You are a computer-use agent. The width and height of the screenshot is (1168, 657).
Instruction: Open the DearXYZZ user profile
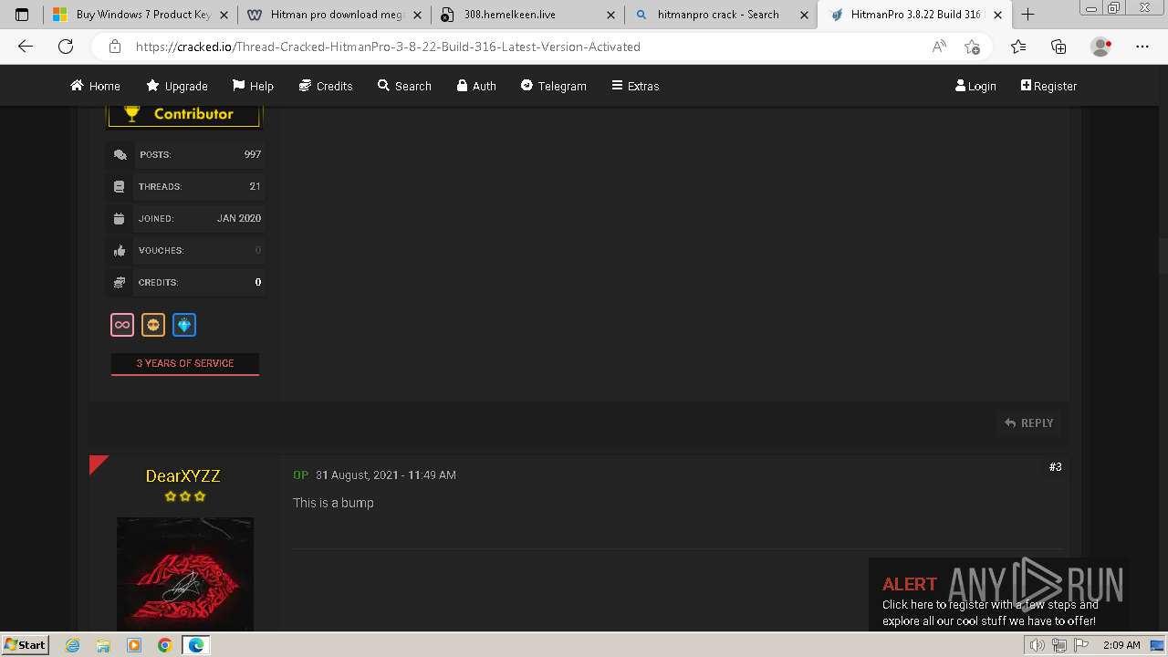click(182, 475)
